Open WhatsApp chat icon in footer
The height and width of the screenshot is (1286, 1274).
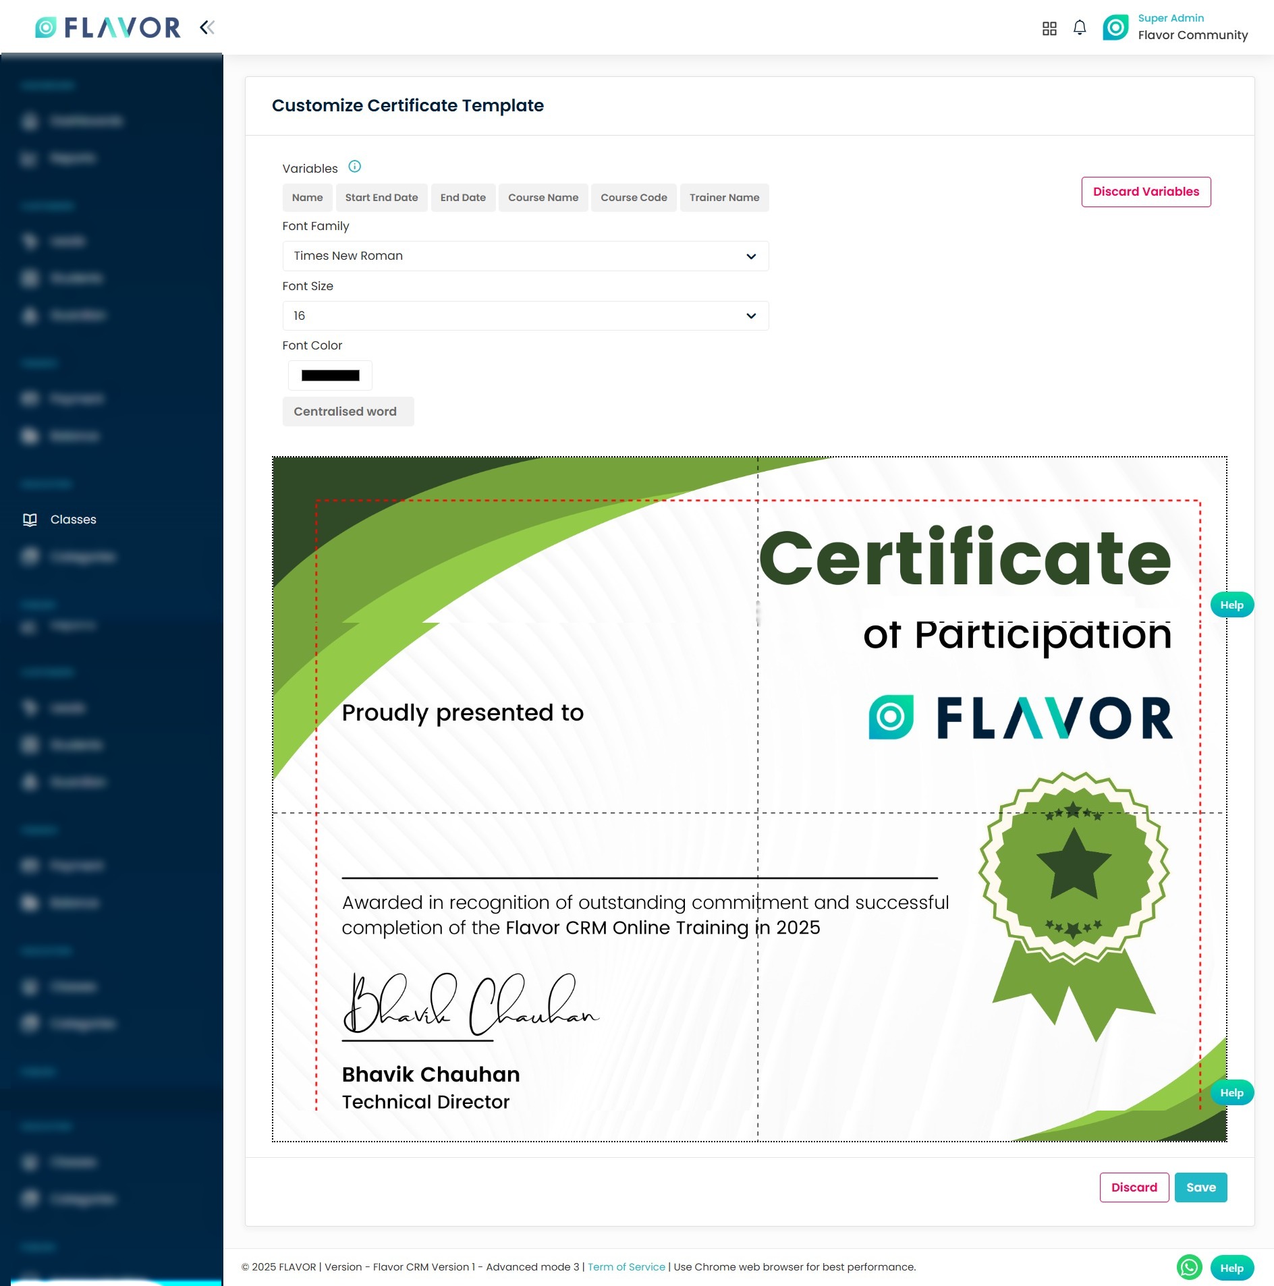1189,1267
